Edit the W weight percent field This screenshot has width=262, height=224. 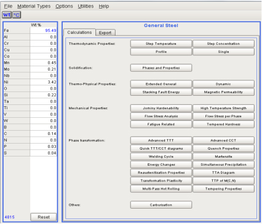43,121
